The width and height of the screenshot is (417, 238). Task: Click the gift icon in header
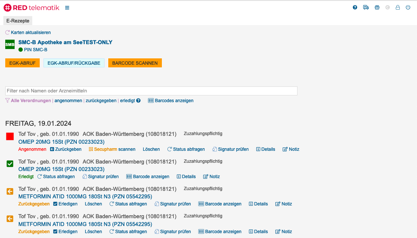377,7
